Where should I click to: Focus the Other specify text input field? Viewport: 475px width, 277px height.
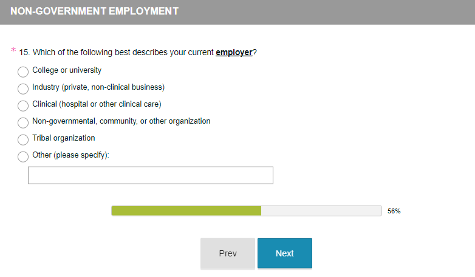151,175
